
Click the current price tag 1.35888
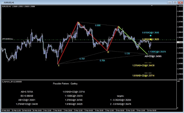click(180, 42)
